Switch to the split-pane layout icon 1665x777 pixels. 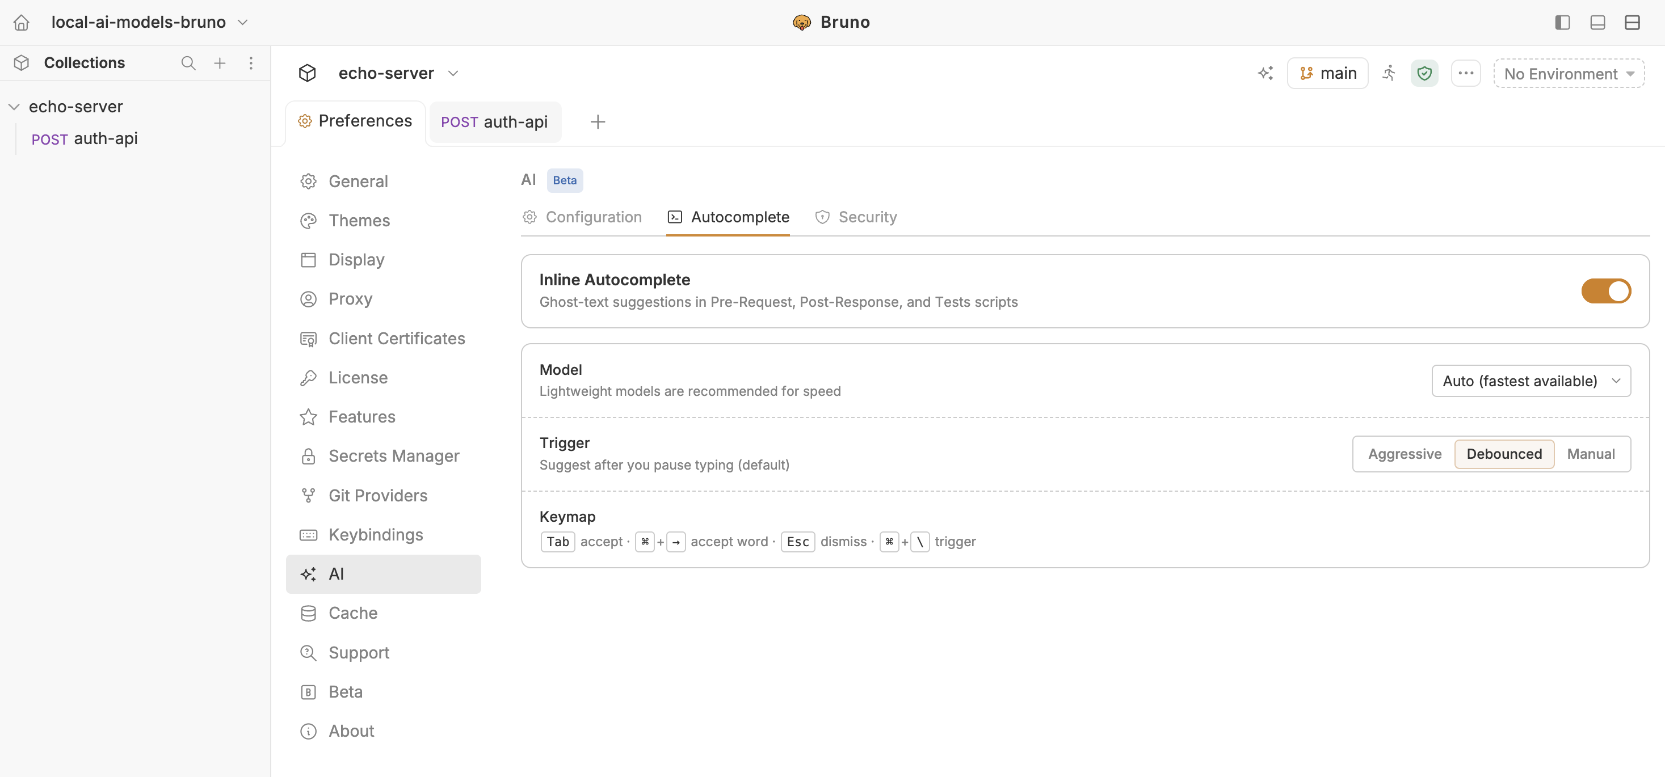[1632, 23]
